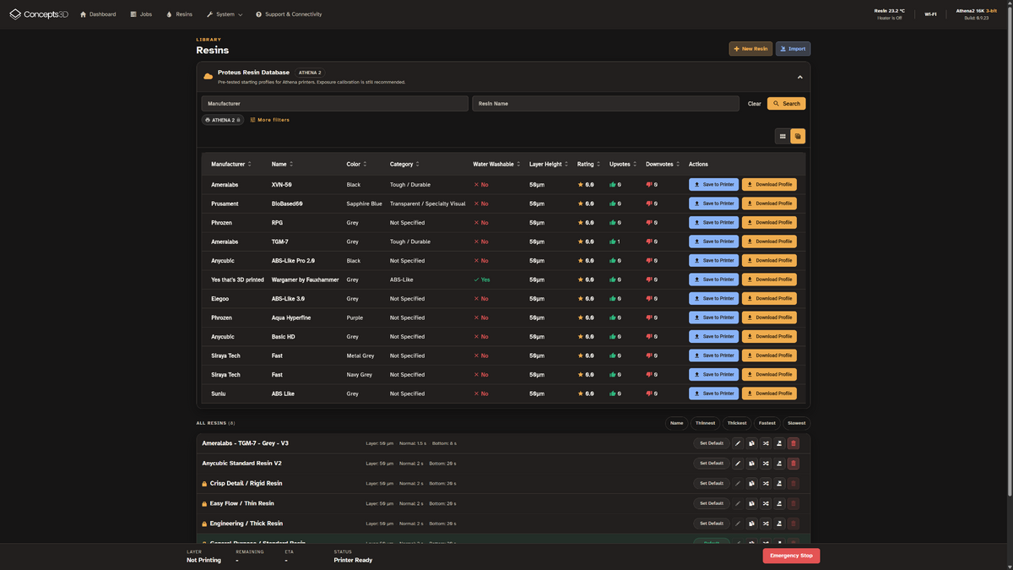The width and height of the screenshot is (1013, 570).
Task: Click the upvote thumb for Sunlu ABS Like
Action: [613, 394]
